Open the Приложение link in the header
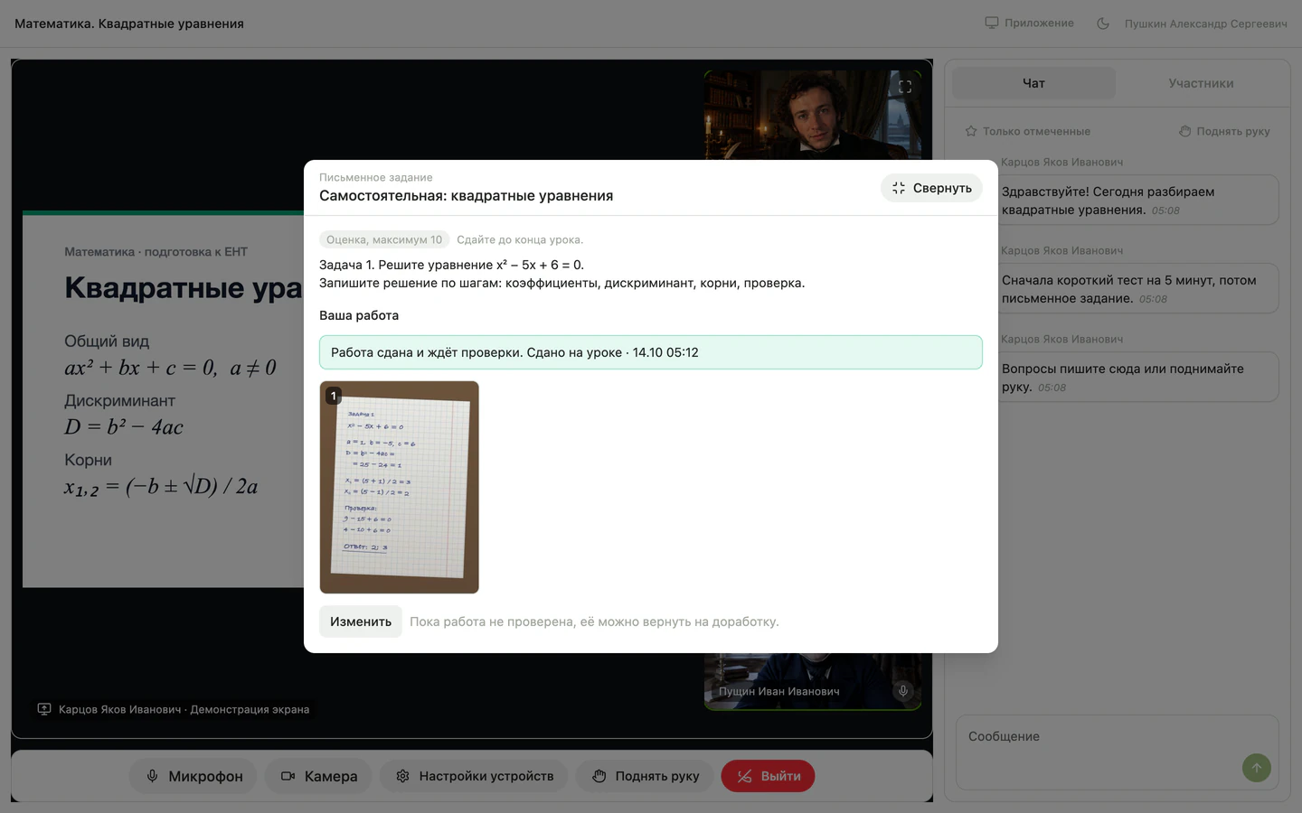Image resolution: width=1302 pixels, height=813 pixels. click(1030, 23)
